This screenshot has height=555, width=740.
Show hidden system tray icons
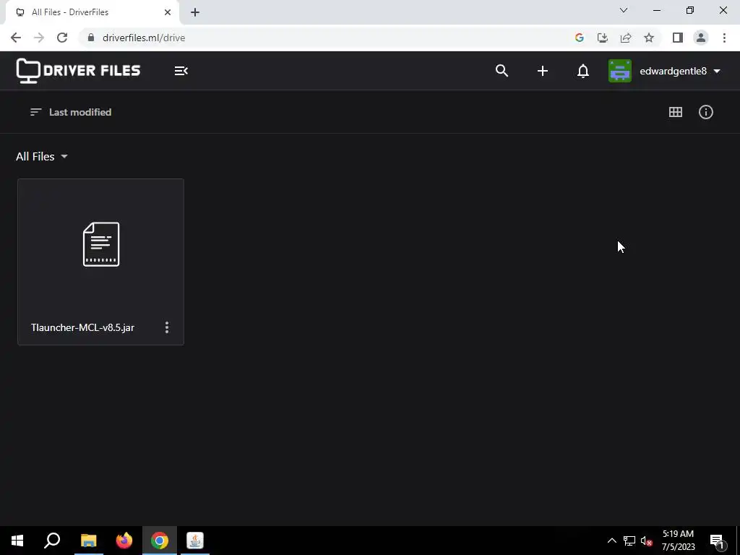coord(611,541)
